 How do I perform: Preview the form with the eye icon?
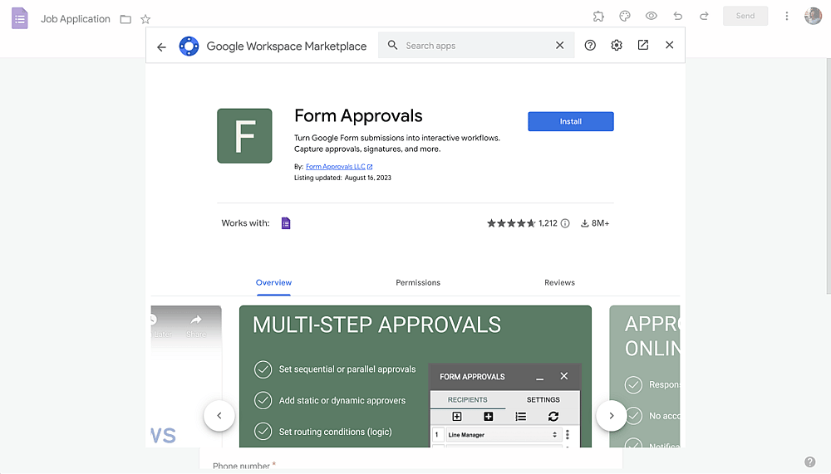pyautogui.click(x=652, y=17)
